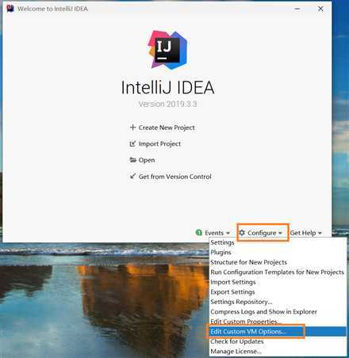Click the Version 2019.3.3 text

pos(167,104)
